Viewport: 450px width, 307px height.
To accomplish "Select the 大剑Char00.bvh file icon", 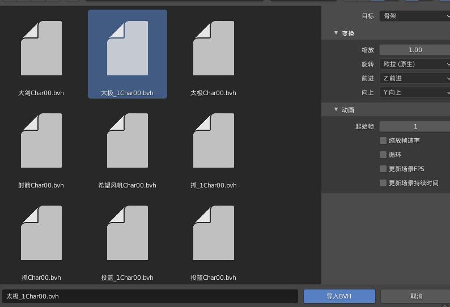I will coord(41,48).
